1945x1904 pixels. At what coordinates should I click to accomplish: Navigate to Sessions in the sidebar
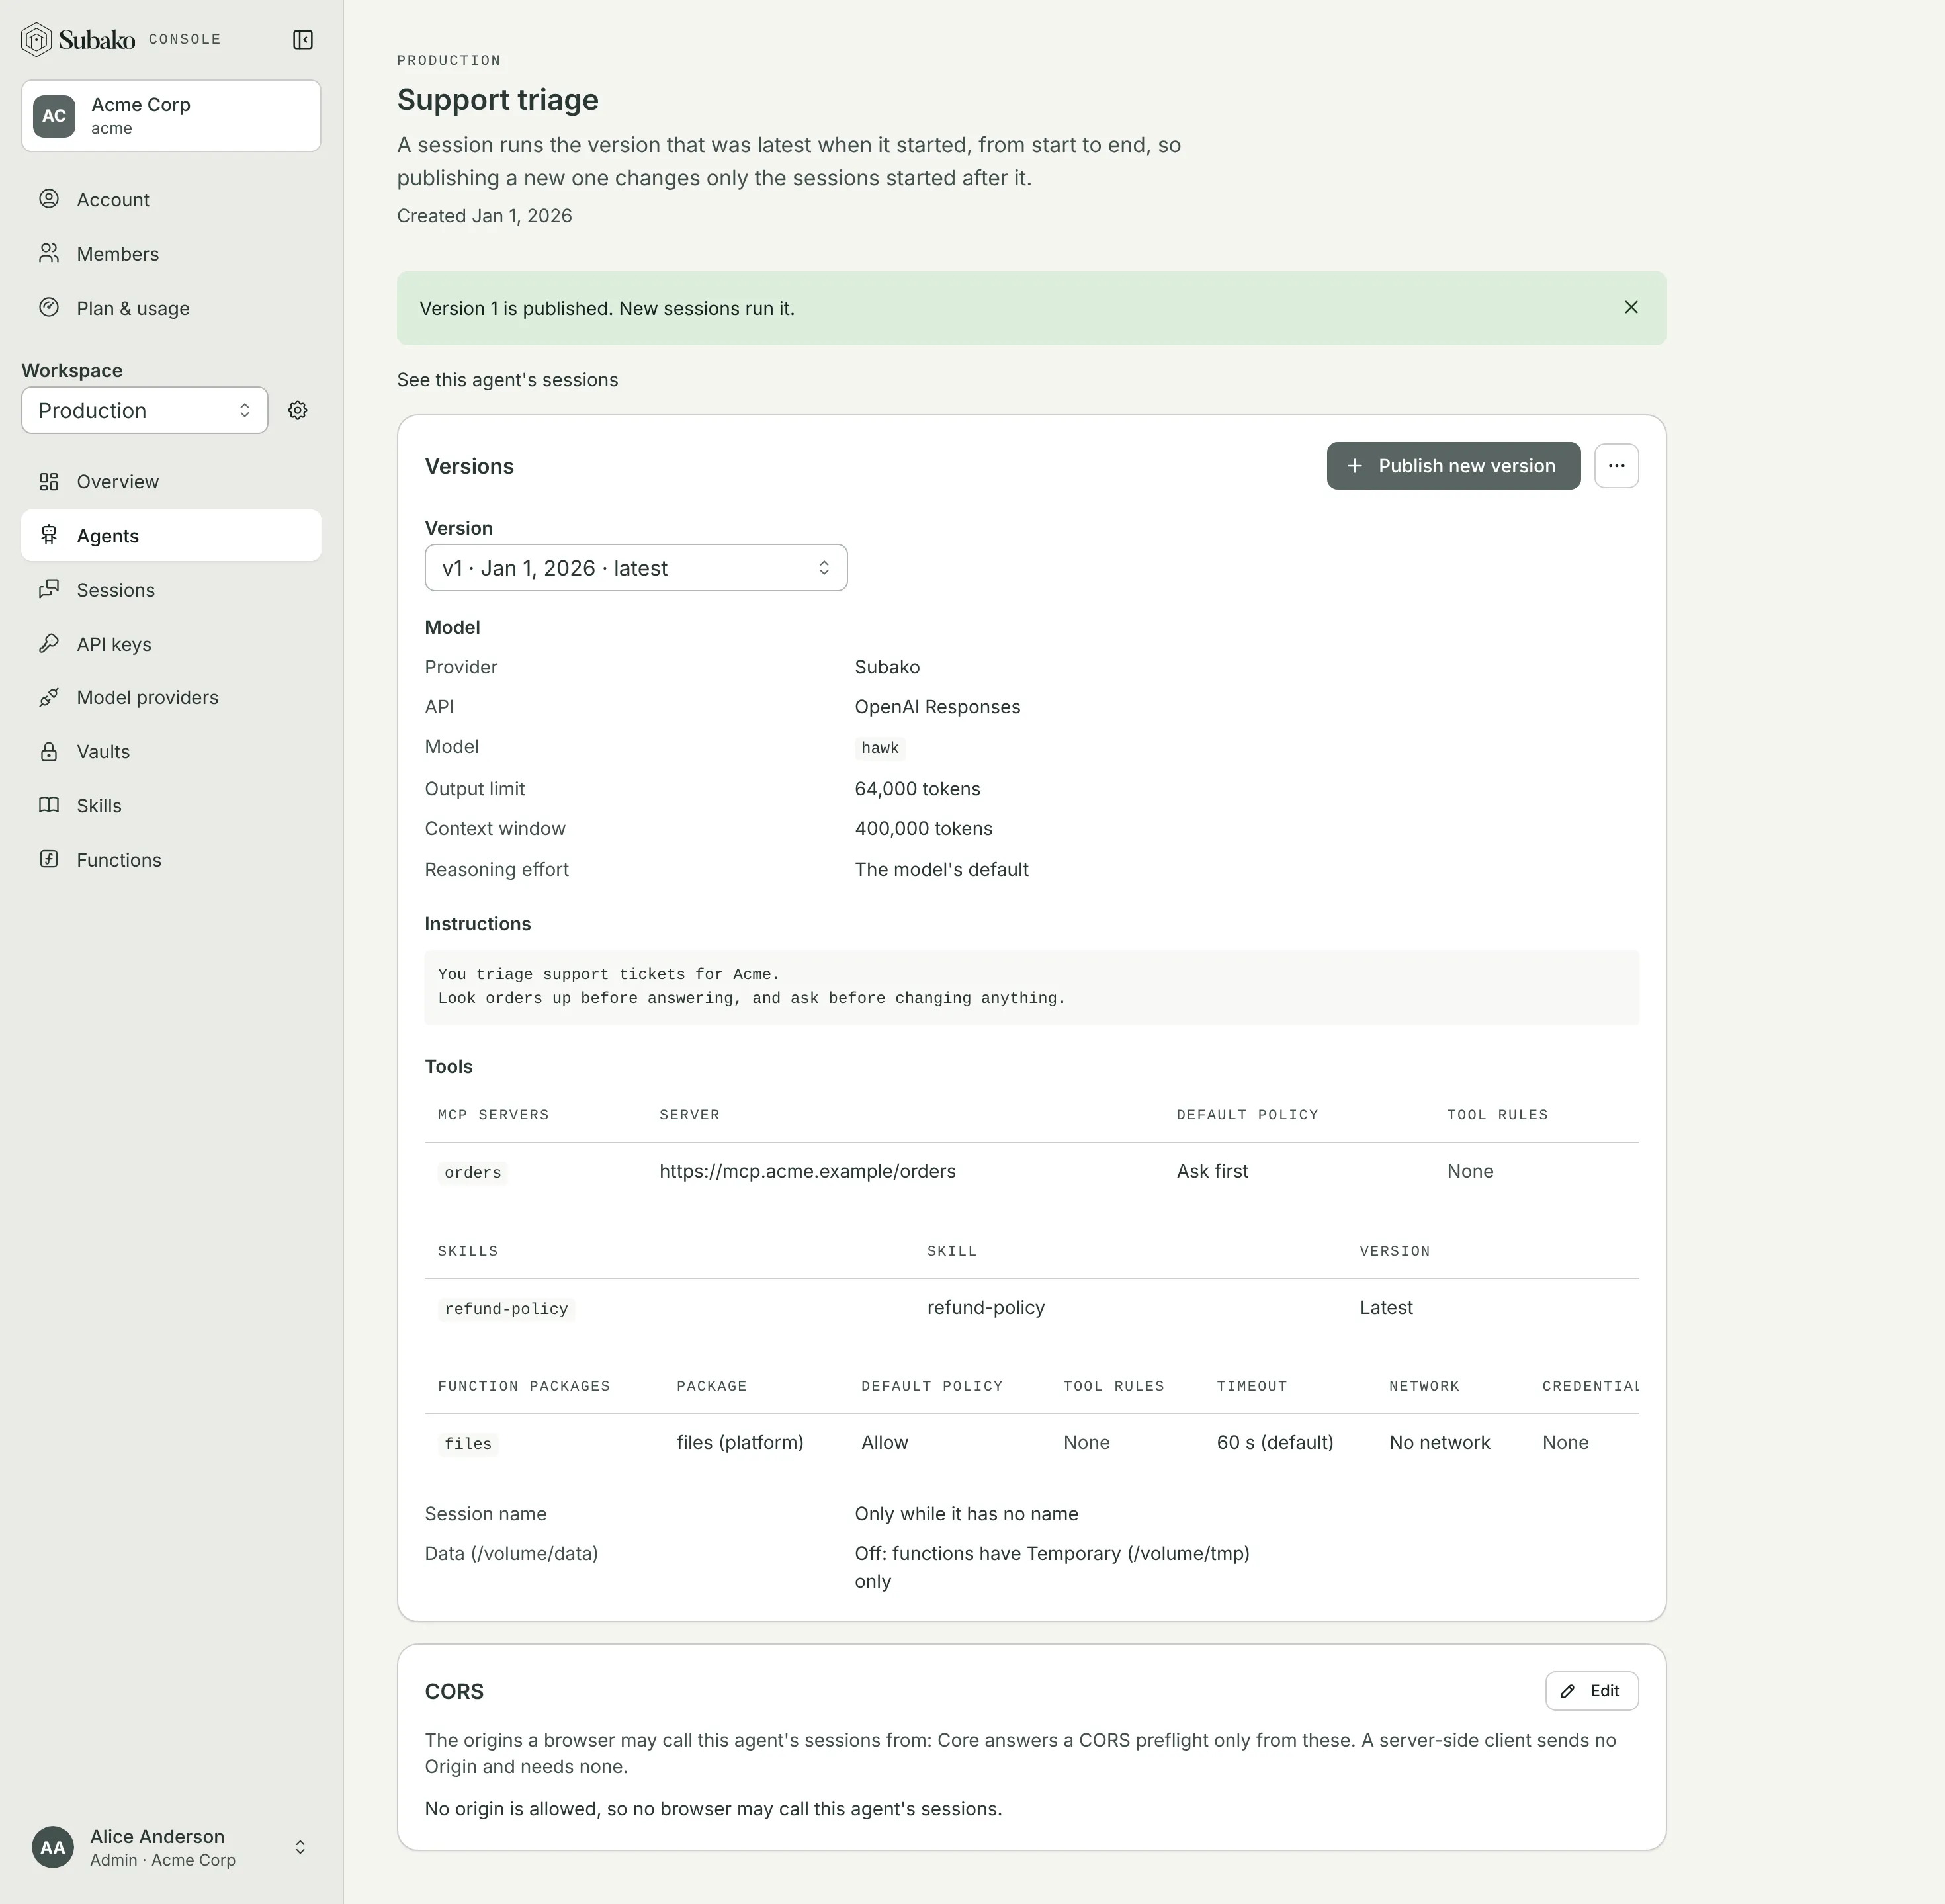(171, 590)
